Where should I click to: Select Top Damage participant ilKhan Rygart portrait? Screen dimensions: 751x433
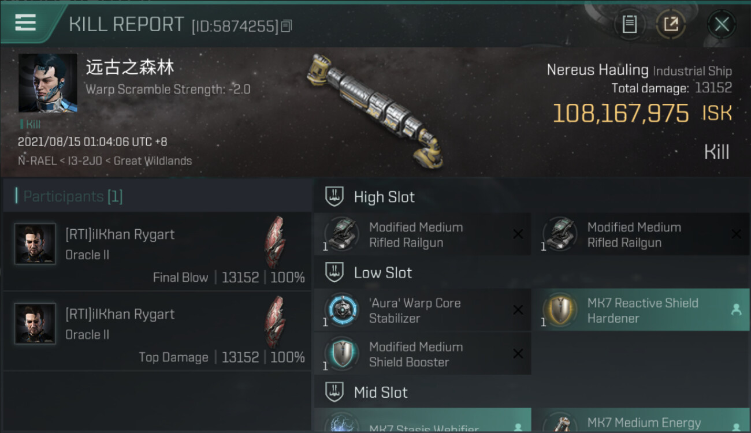click(35, 324)
